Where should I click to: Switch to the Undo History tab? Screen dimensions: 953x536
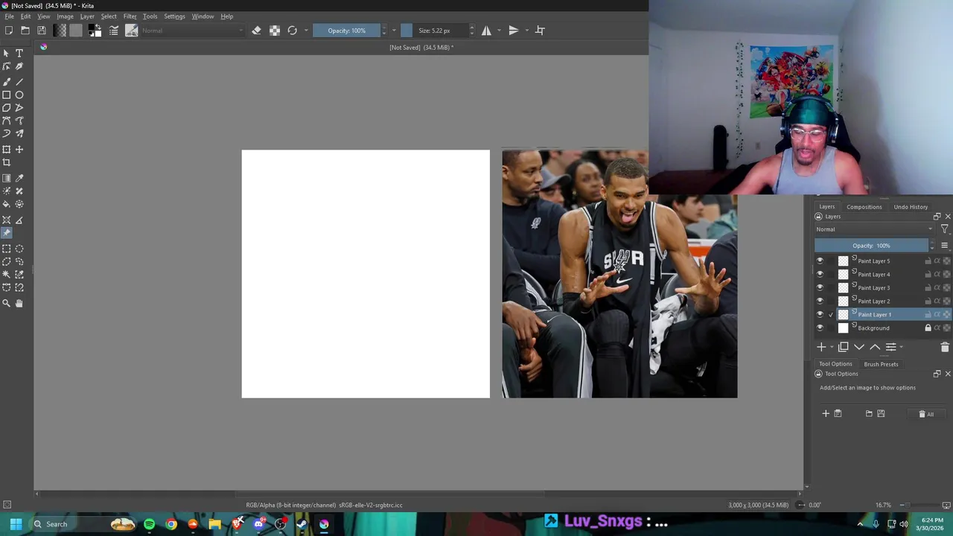pos(911,207)
